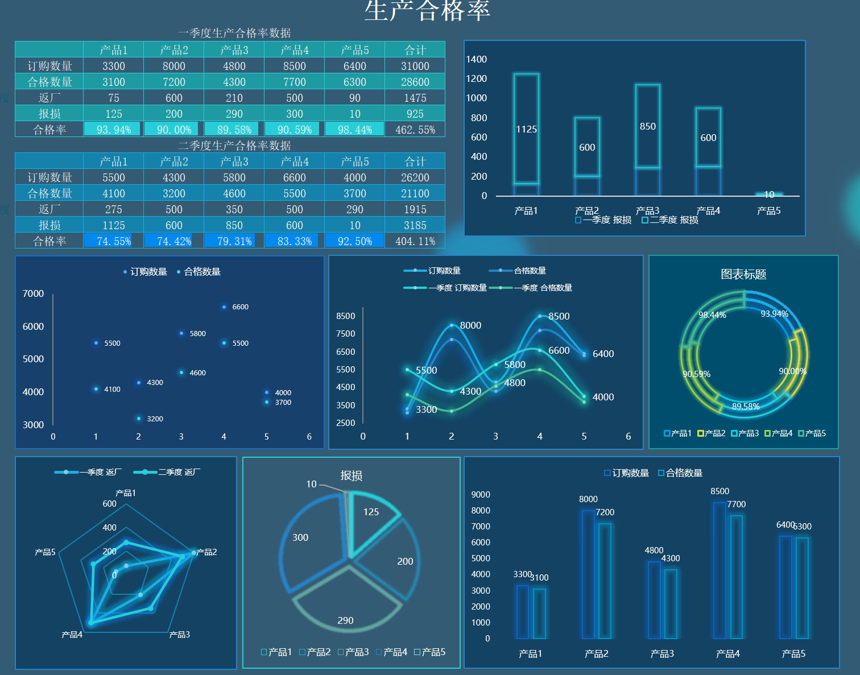Select the 74.55% pass-rate cell
This screenshot has width=860, height=675.
[114, 241]
